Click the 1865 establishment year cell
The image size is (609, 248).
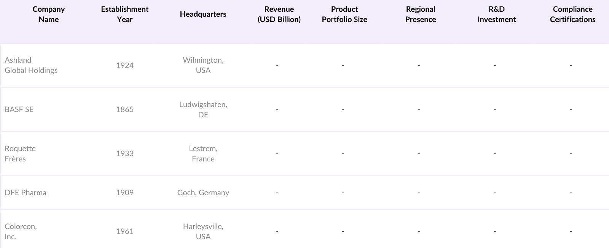click(x=125, y=109)
